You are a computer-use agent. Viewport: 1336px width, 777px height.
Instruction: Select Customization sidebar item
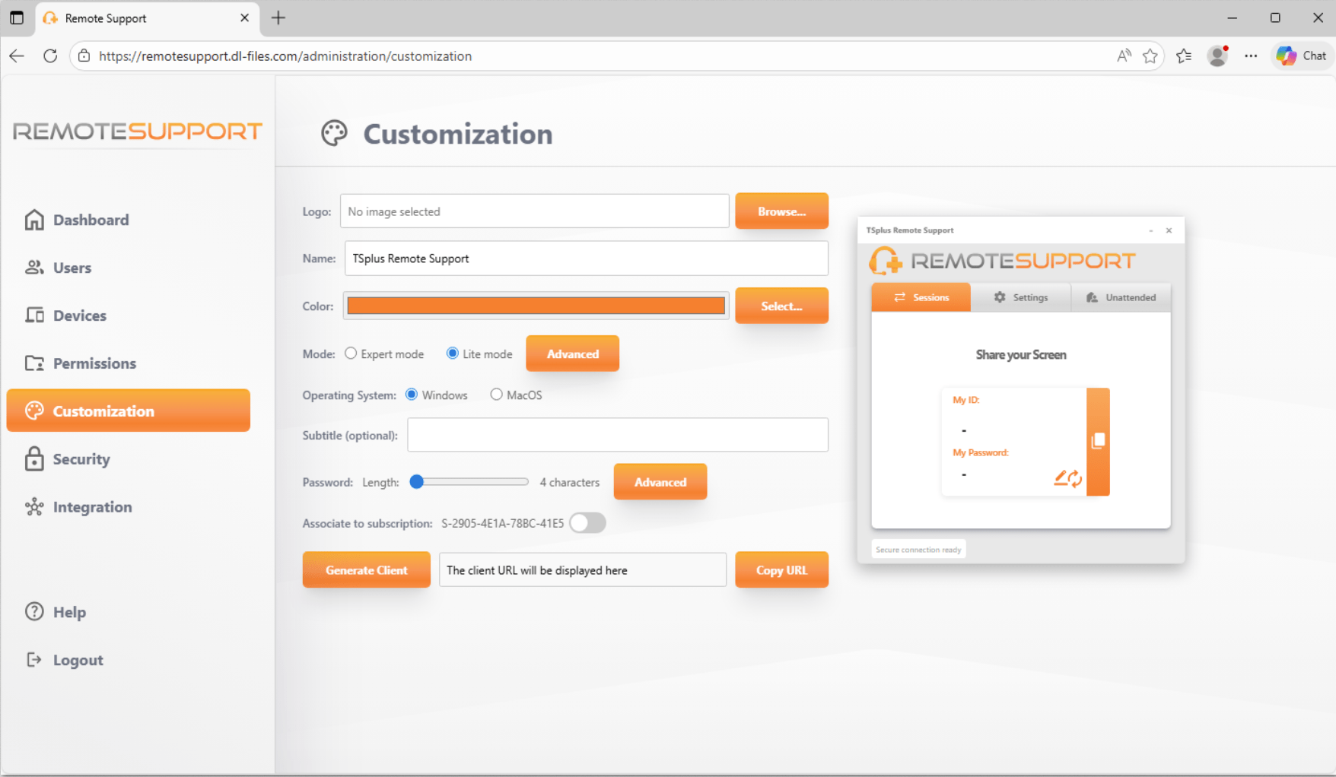pyautogui.click(x=129, y=411)
